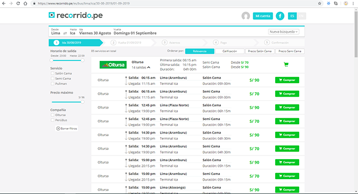Click 'Desde S/ 70' Semi Cama price
Viewport: 358px width, 194px height.
point(240,62)
